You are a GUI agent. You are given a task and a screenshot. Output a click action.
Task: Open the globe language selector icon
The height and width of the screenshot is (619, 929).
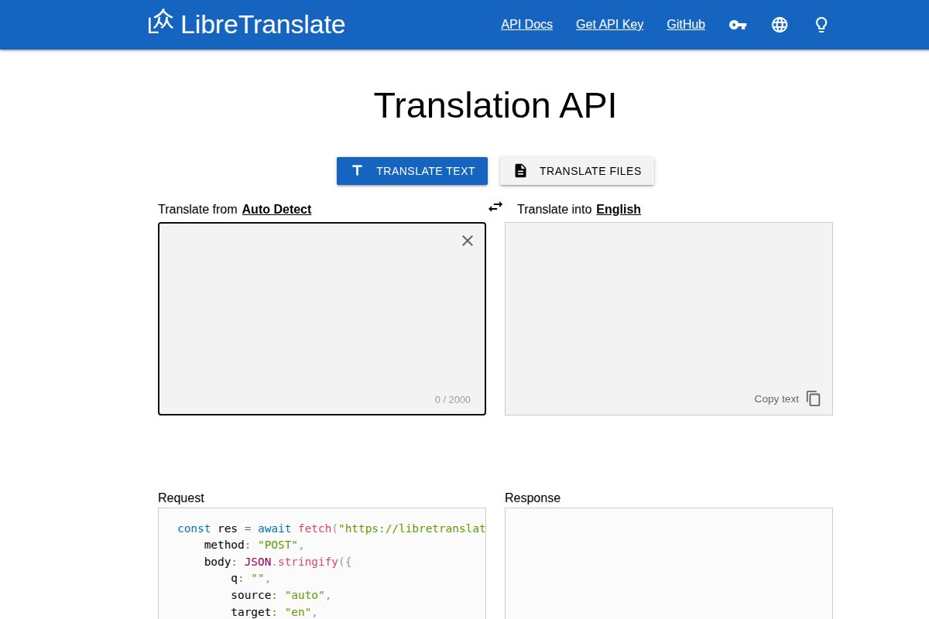point(780,25)
